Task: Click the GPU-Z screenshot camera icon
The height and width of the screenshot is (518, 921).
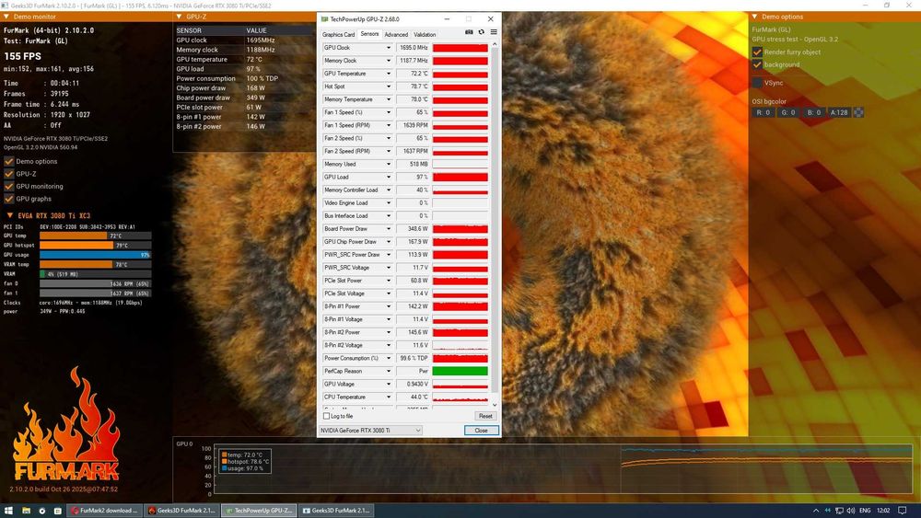Action: 469,32
